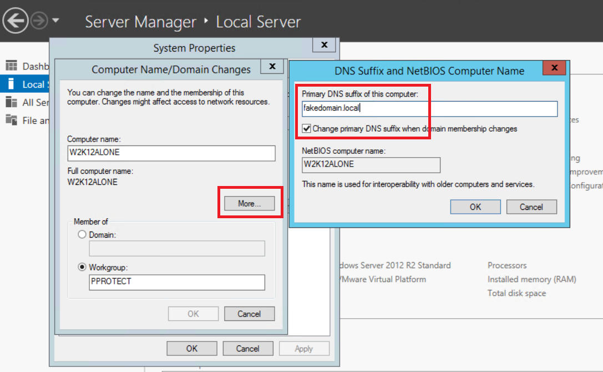Click the back navigation arrow
Image resolution: width=603 pixels, height=372 pixels.
(x=15, y=20)
